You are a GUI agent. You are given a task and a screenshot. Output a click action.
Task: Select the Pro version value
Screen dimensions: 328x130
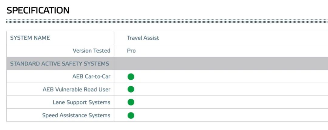click(131, 51)
